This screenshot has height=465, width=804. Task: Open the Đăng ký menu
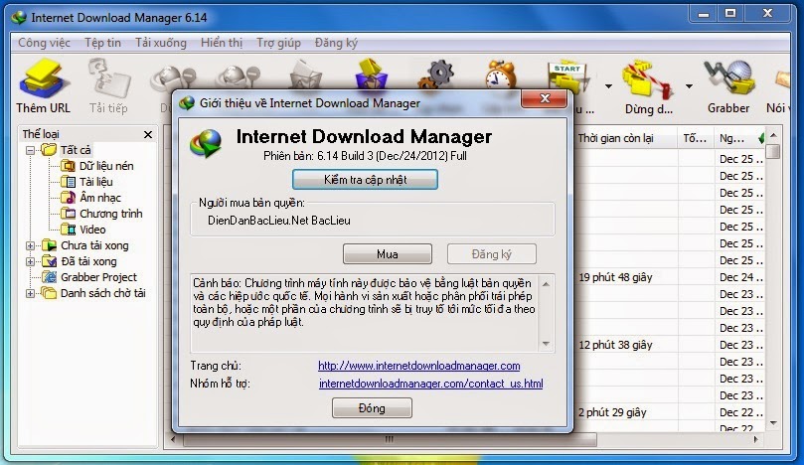tap(336, 43)
